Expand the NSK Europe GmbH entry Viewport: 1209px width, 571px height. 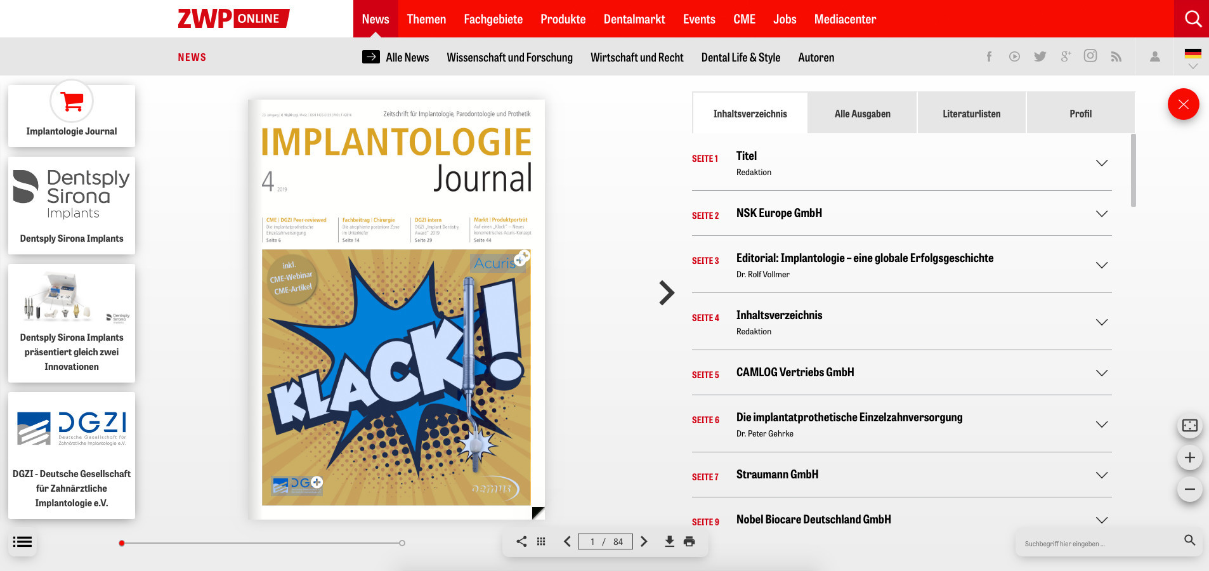pyautogui.click(x=1102, y=214)
